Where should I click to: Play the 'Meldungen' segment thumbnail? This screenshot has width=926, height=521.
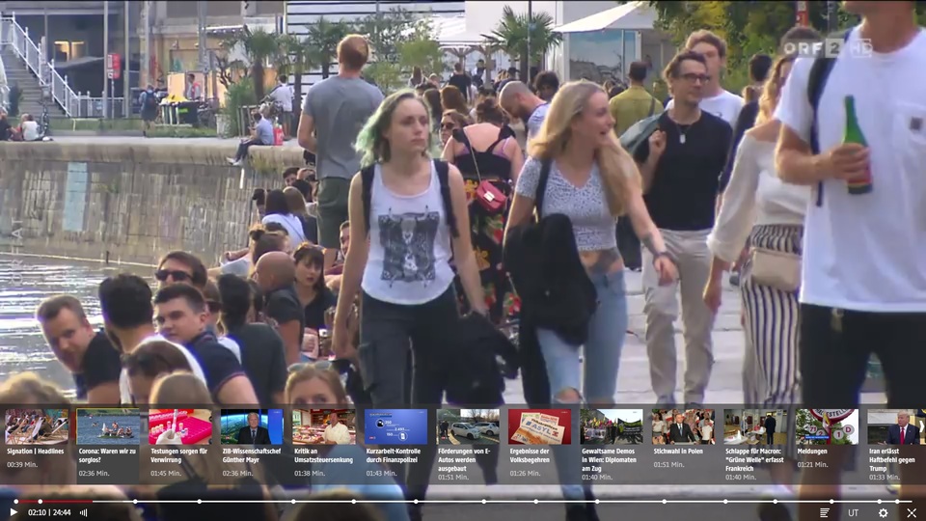(x=827, y=426)
